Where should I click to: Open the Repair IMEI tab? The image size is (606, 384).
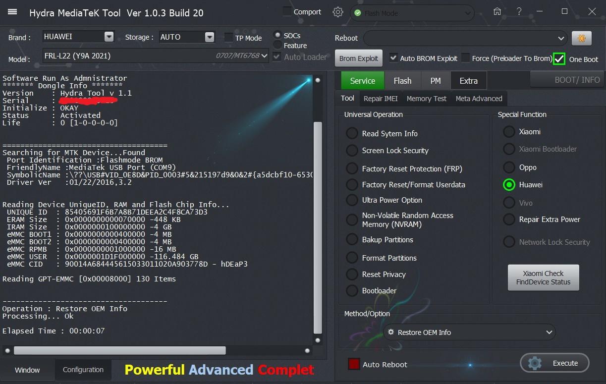(x=381, y=99)
